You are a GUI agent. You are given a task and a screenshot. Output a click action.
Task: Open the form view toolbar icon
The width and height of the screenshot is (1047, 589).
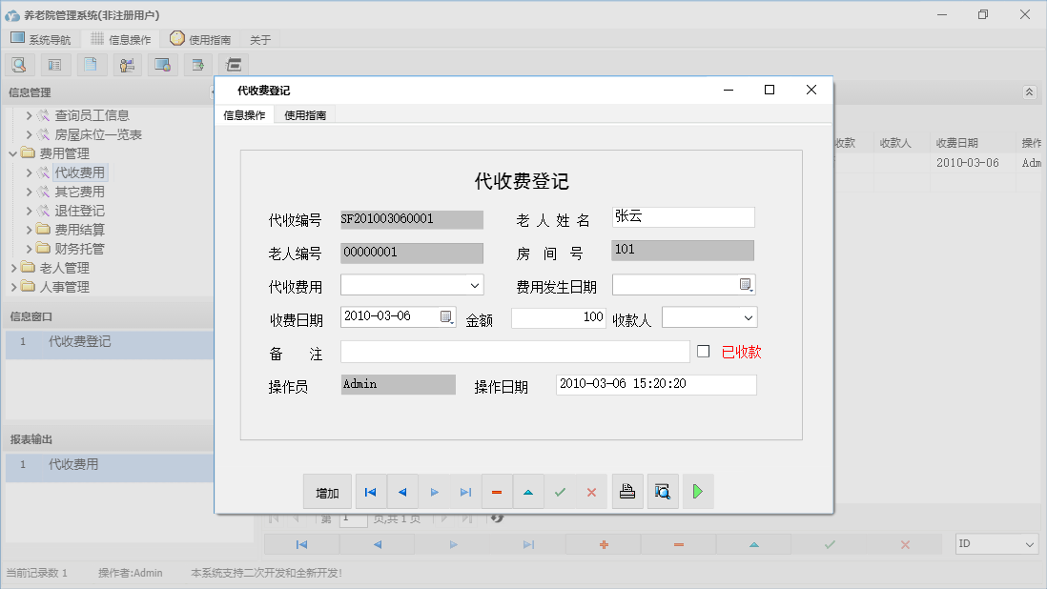tap(54, 64)
